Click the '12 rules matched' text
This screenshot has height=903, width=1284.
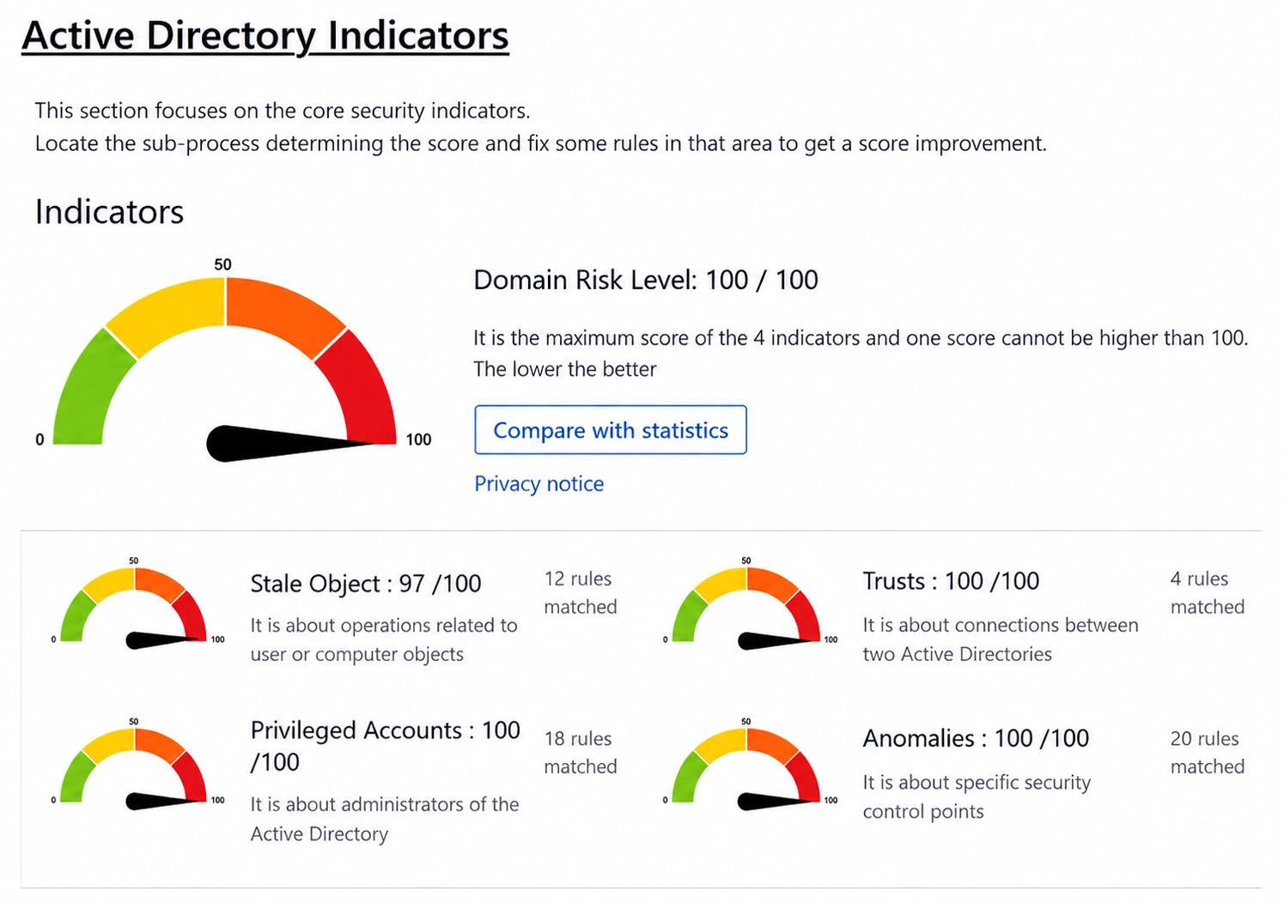(x=581, y=592)
